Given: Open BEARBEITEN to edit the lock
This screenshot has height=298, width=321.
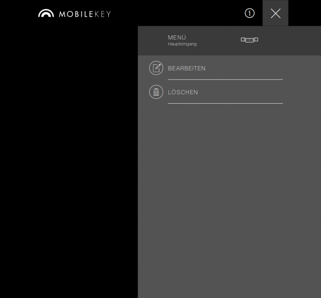Looking at the screenshot, I should pyautogui.click(x=187, y=68).
